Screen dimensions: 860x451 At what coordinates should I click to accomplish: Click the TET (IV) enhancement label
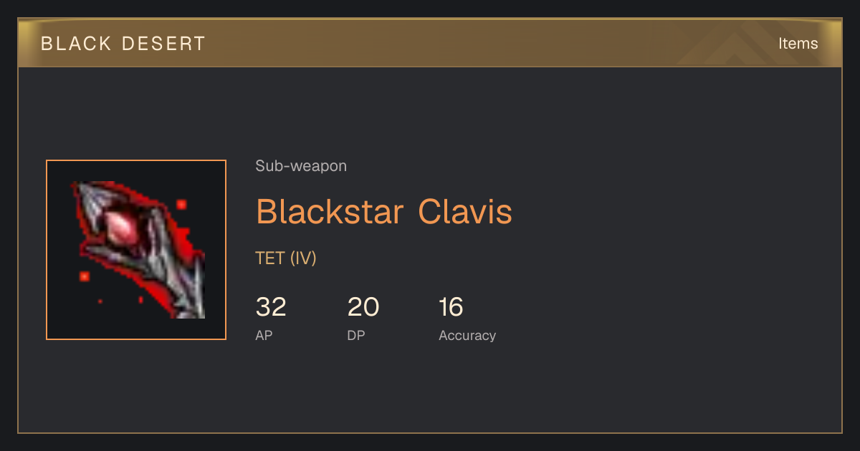(x=286, y=258)
